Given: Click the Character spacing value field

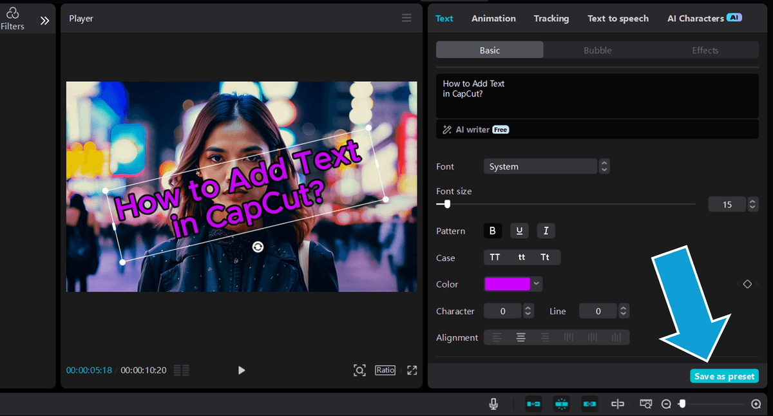Looking at the screenshot, I should coord(502,311).
